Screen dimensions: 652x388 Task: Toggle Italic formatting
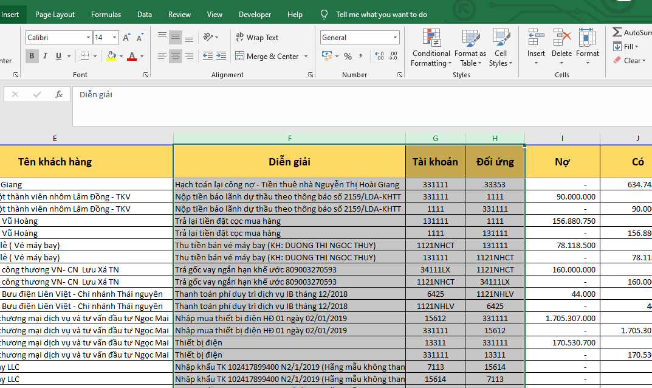click(45, 57)
